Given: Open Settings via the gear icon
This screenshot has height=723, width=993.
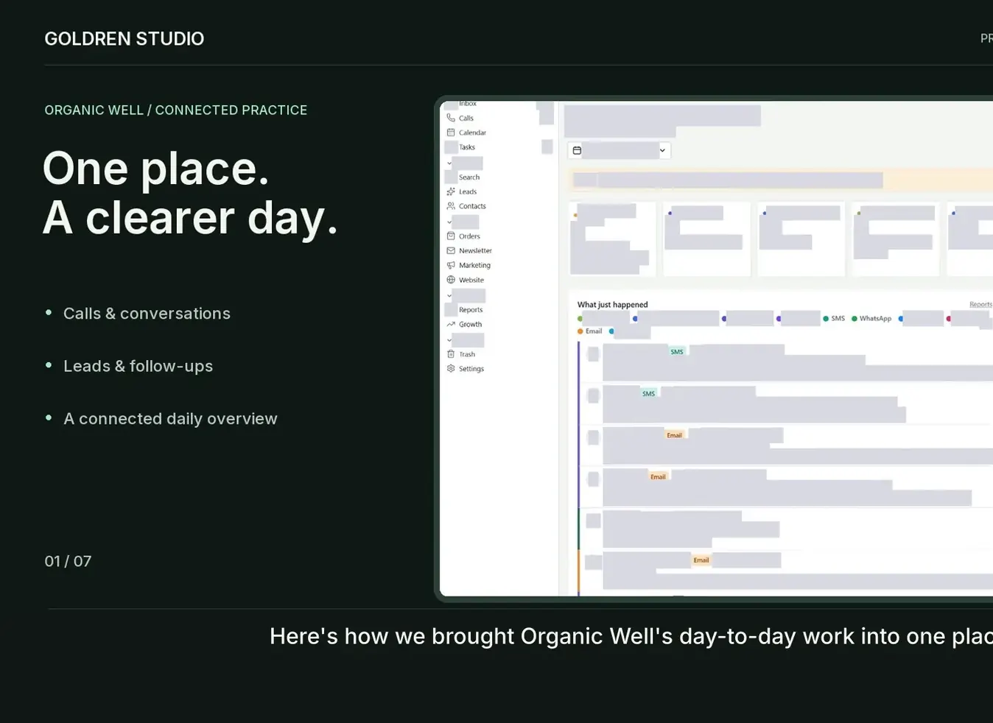Looking at the screenshot, I should pyautogui.click(x=451, y=368).
